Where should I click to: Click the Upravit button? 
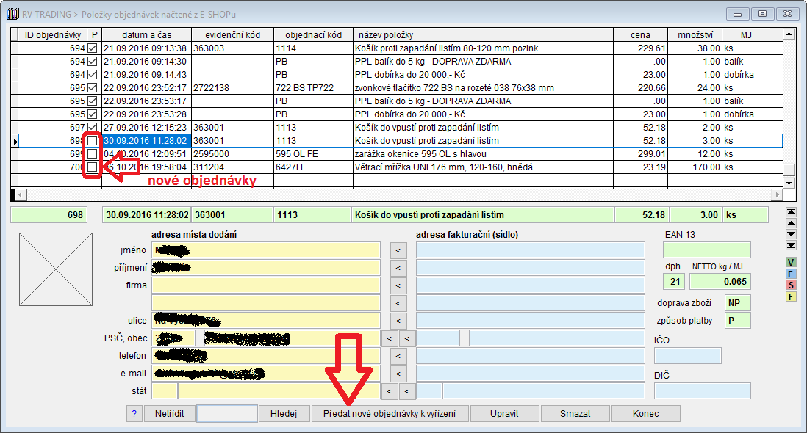coord(504,414)
